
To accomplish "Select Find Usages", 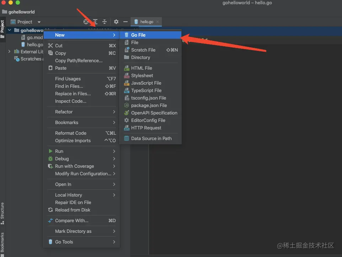I will 82,79.
